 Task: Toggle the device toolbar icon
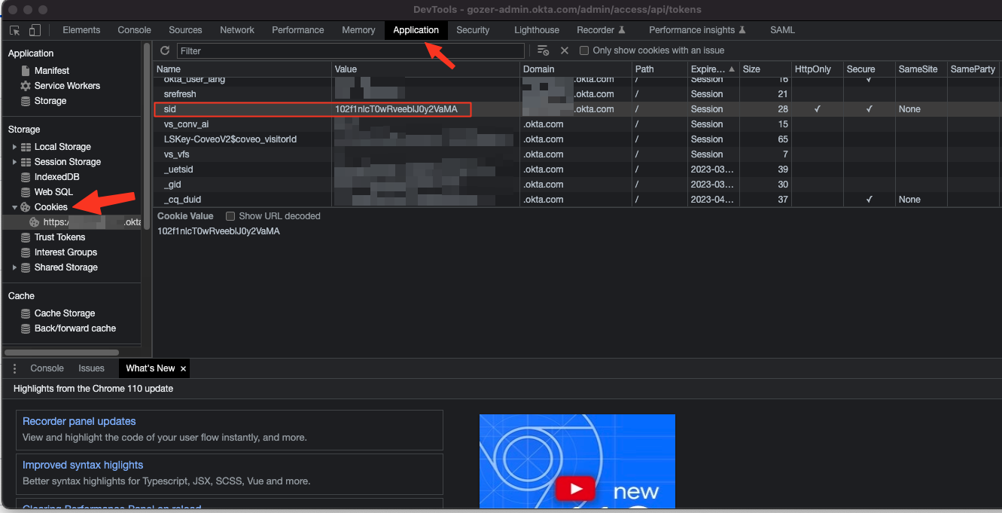(35, 30)
